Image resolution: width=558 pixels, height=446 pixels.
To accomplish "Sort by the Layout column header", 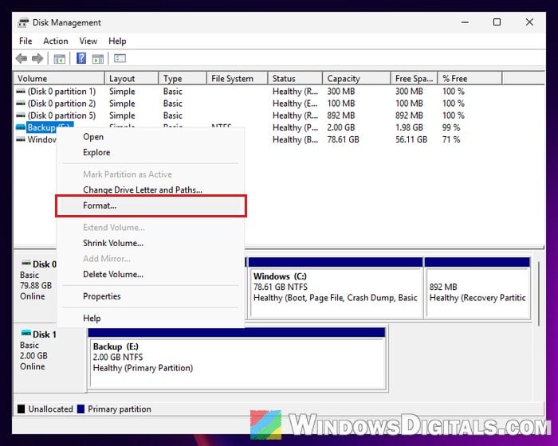I will tap(132, 78).
